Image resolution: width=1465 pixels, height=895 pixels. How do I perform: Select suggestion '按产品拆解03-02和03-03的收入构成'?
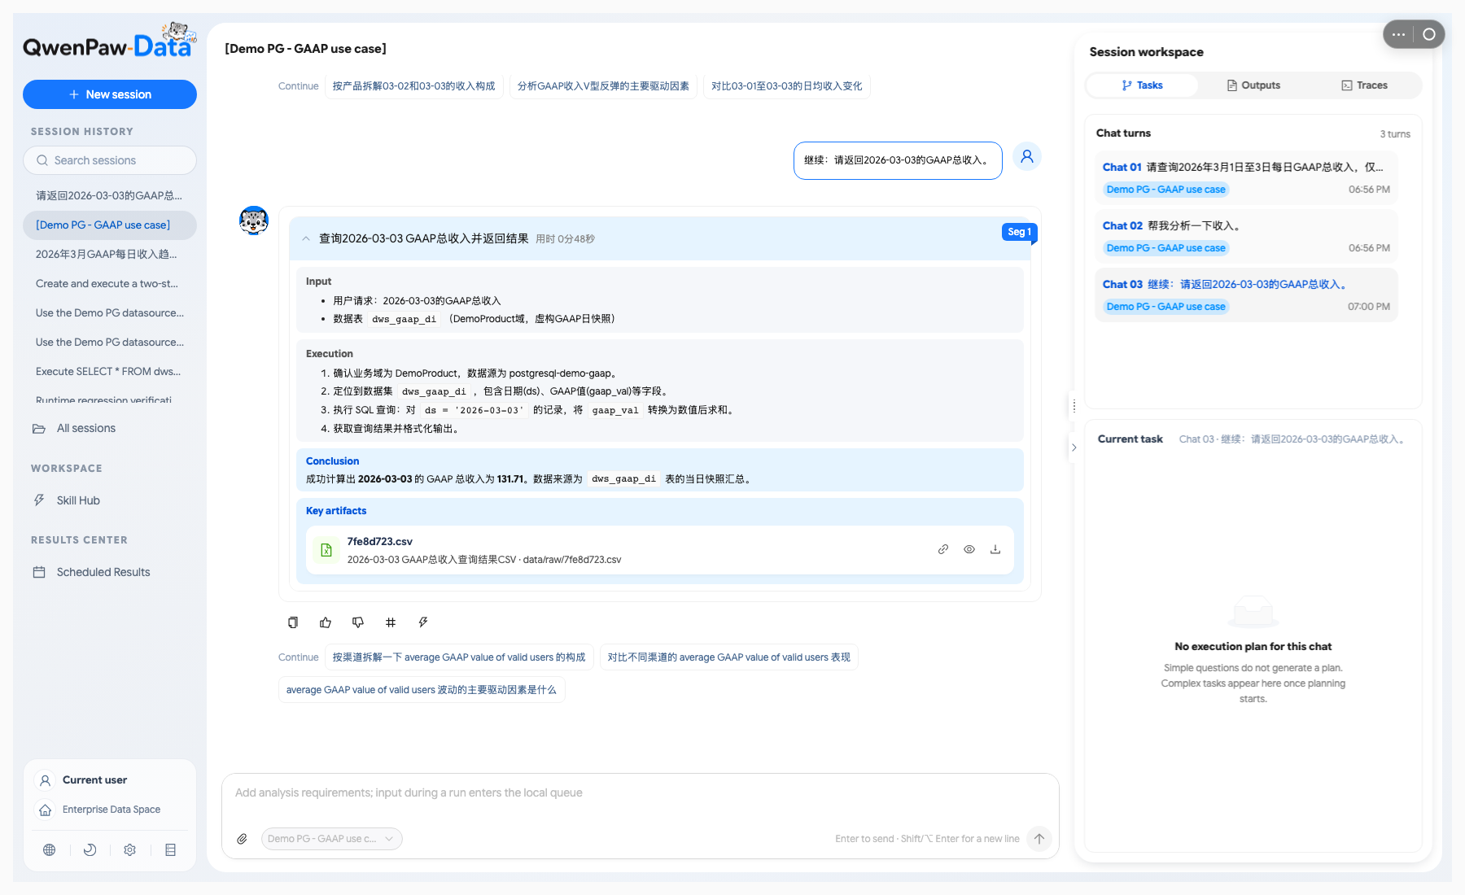click(414, 86)
